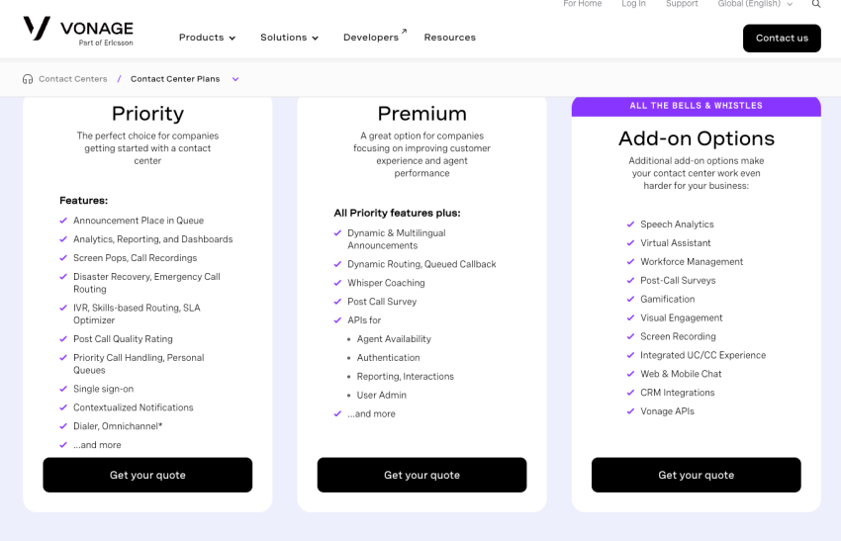Open the Log In link

(633, 4)
